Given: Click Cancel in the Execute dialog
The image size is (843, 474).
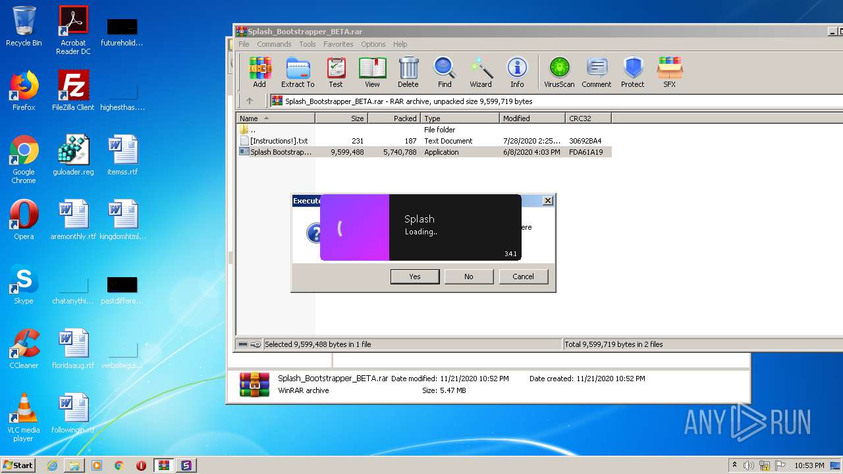Looking at the screenshot, I should pyautogui.click(x=524, y=276).
